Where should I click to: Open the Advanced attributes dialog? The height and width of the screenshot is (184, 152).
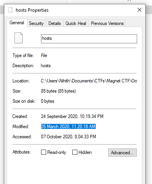(122, 152)
